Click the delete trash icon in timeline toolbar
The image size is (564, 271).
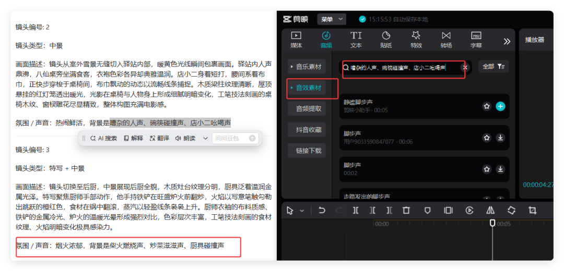(x=406, y=211)
